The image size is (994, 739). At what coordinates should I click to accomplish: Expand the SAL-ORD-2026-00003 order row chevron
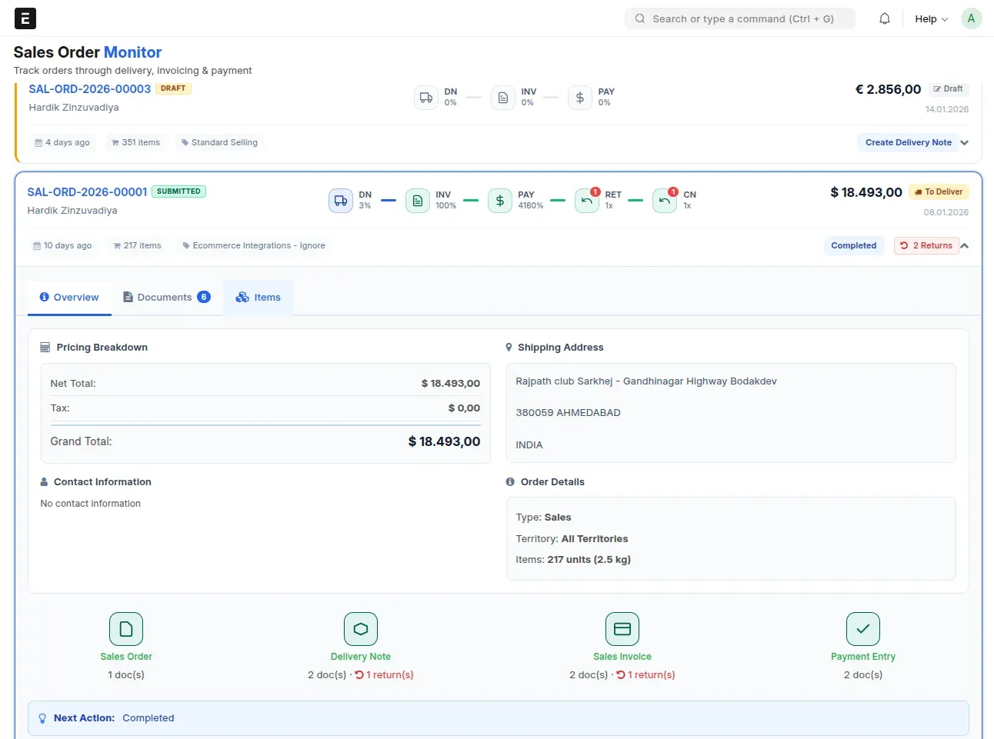coord(965,142)
